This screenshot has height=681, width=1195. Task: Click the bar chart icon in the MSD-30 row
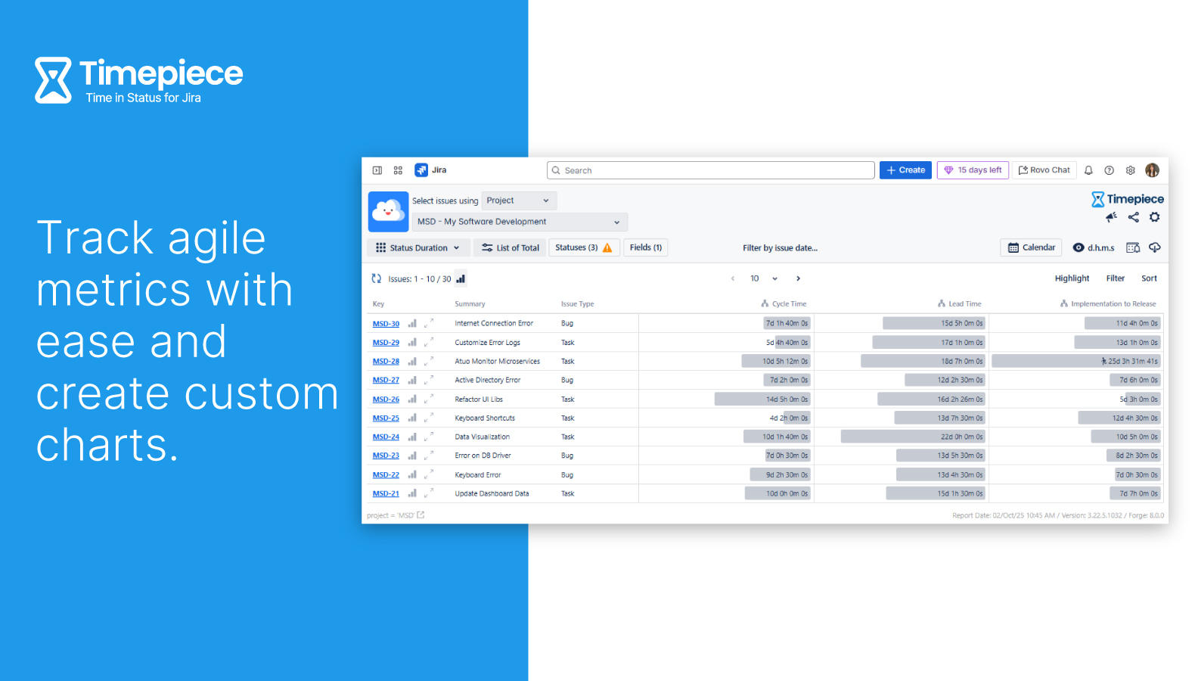(x=412, y=323)
